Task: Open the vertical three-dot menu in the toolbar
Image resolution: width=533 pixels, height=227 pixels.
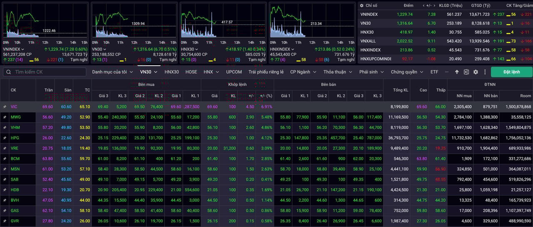Action: point(485,72)
